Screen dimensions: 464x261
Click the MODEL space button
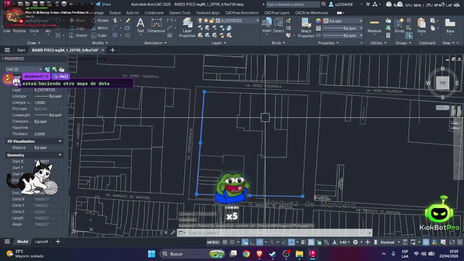[x=213, y=242]
